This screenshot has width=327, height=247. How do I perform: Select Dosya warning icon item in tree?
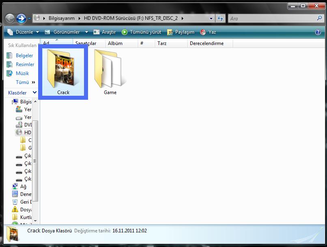pos(22,209)
